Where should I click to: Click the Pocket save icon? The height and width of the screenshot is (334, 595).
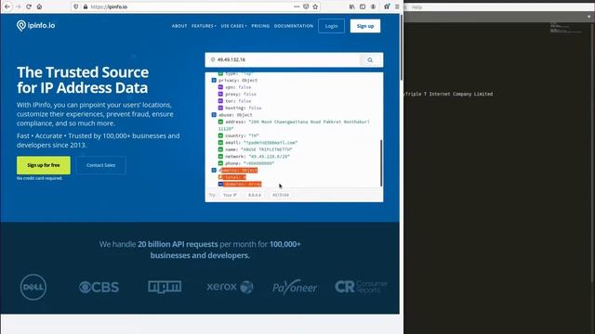coord(306,6)
